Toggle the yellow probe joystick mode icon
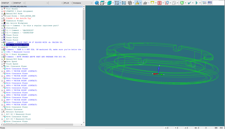 137,3
